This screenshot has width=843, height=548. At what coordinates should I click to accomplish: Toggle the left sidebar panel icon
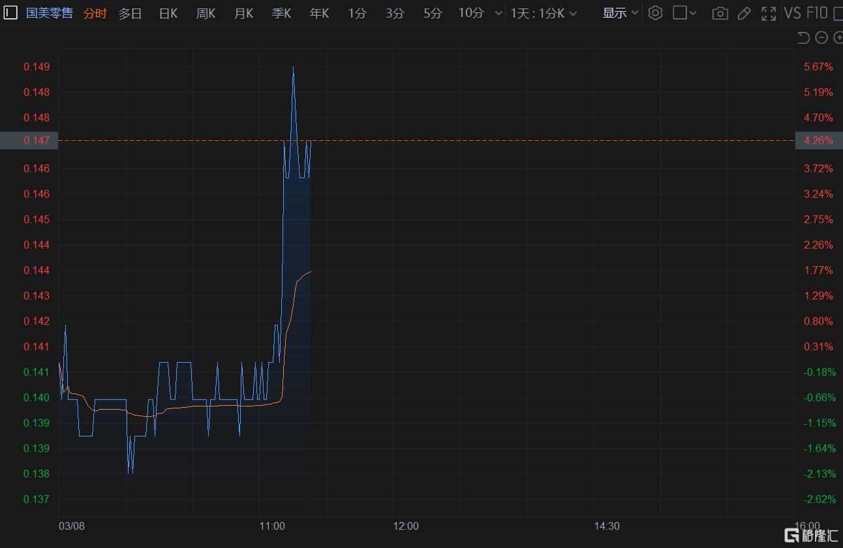coord(10,12)
